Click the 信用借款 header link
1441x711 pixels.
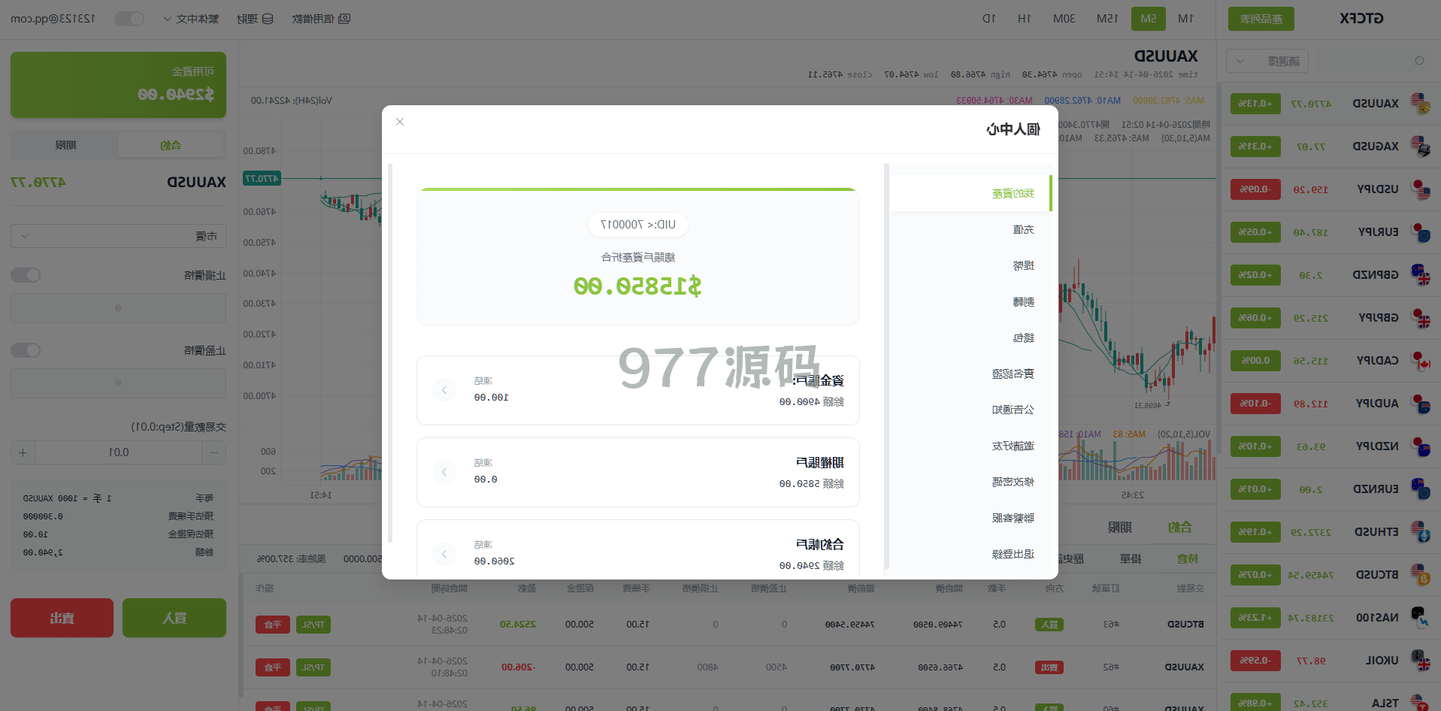321,19
